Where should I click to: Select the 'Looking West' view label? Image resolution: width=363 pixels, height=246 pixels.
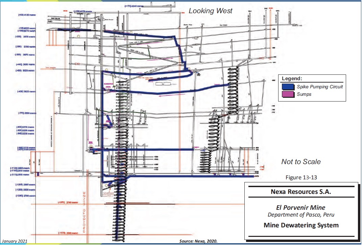210,11
